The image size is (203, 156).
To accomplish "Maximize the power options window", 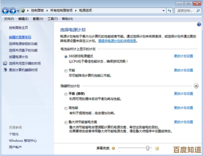I will tap(188, 4).
